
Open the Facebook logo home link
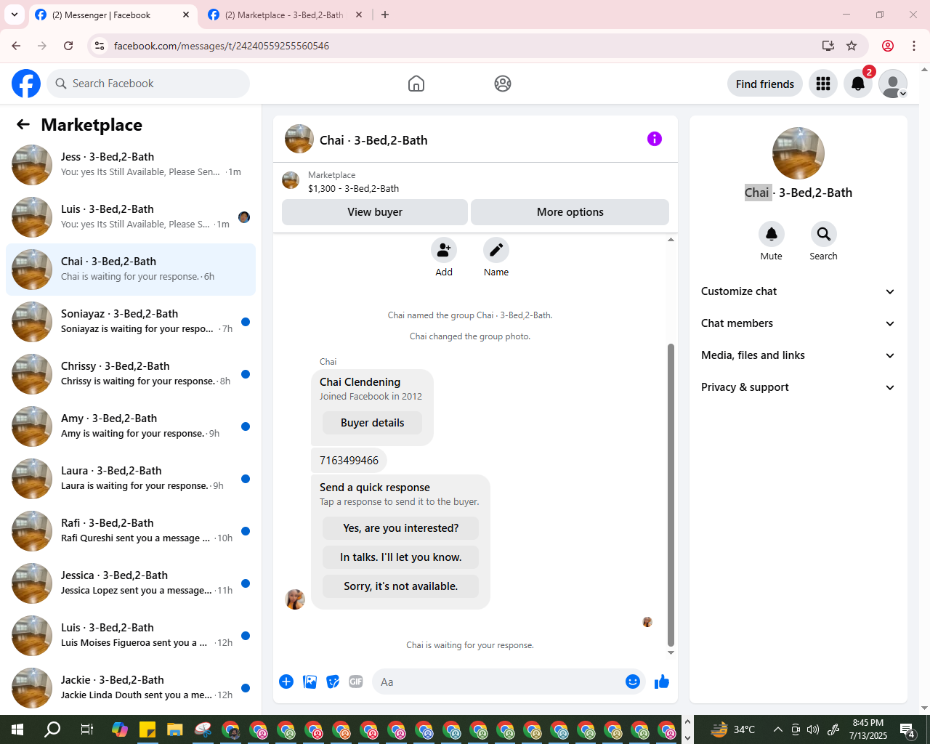coord(26,84)
